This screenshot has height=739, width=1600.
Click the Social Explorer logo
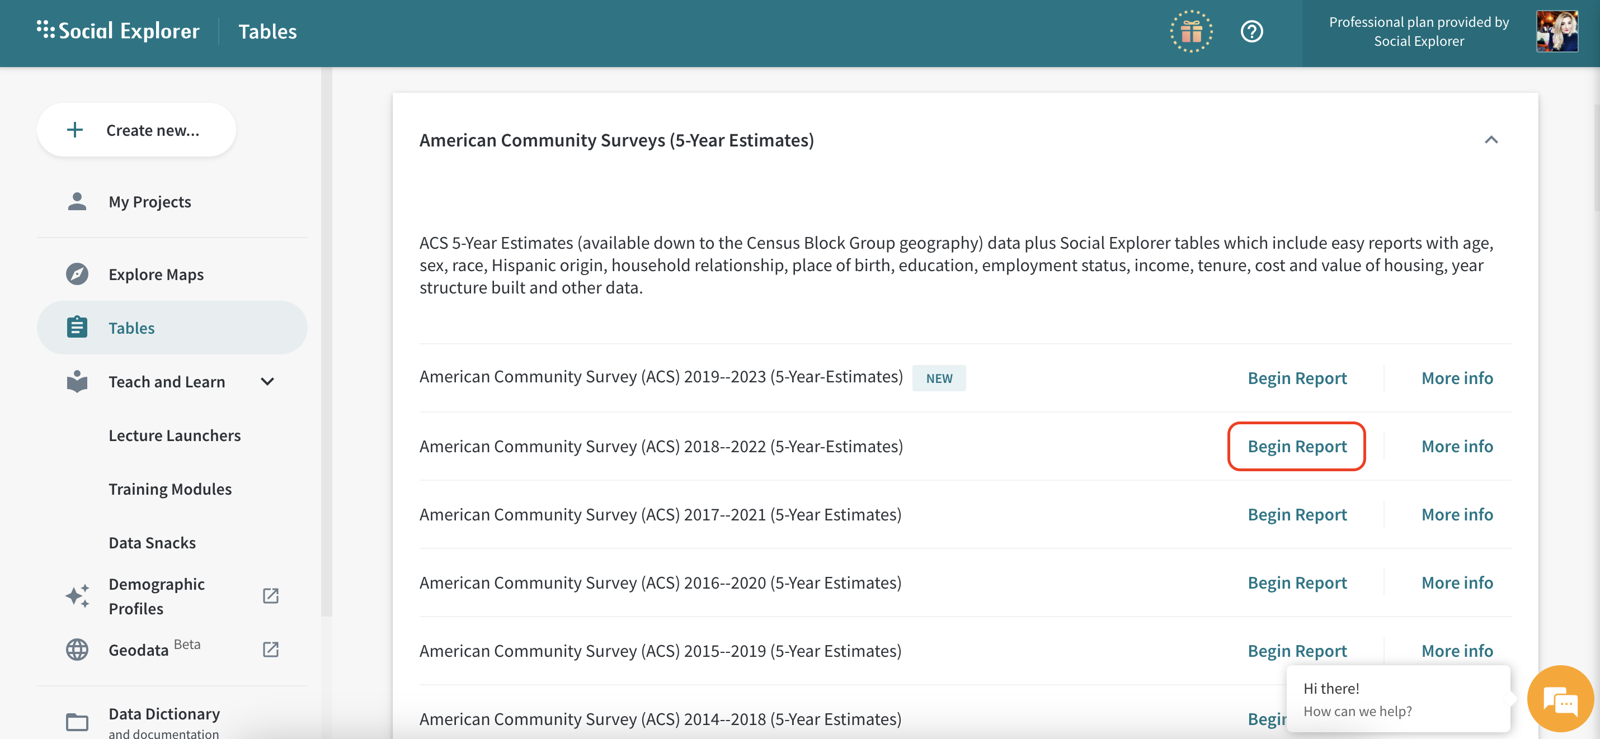coord(118,30)
